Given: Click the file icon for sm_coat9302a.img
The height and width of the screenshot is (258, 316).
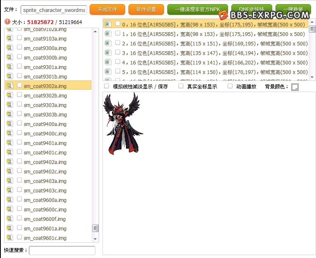Looking at the screenshot, I should (10, 85).
